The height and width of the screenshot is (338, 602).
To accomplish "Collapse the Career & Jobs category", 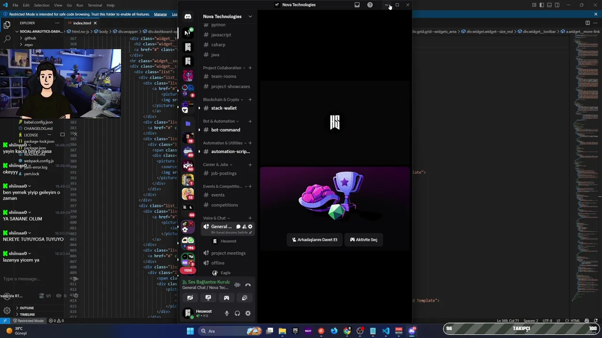I will [x=217, y=164].
